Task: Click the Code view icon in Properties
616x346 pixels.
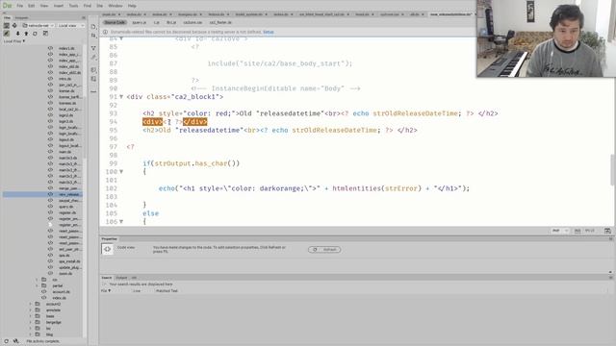Action: click(x=107, y=249)
